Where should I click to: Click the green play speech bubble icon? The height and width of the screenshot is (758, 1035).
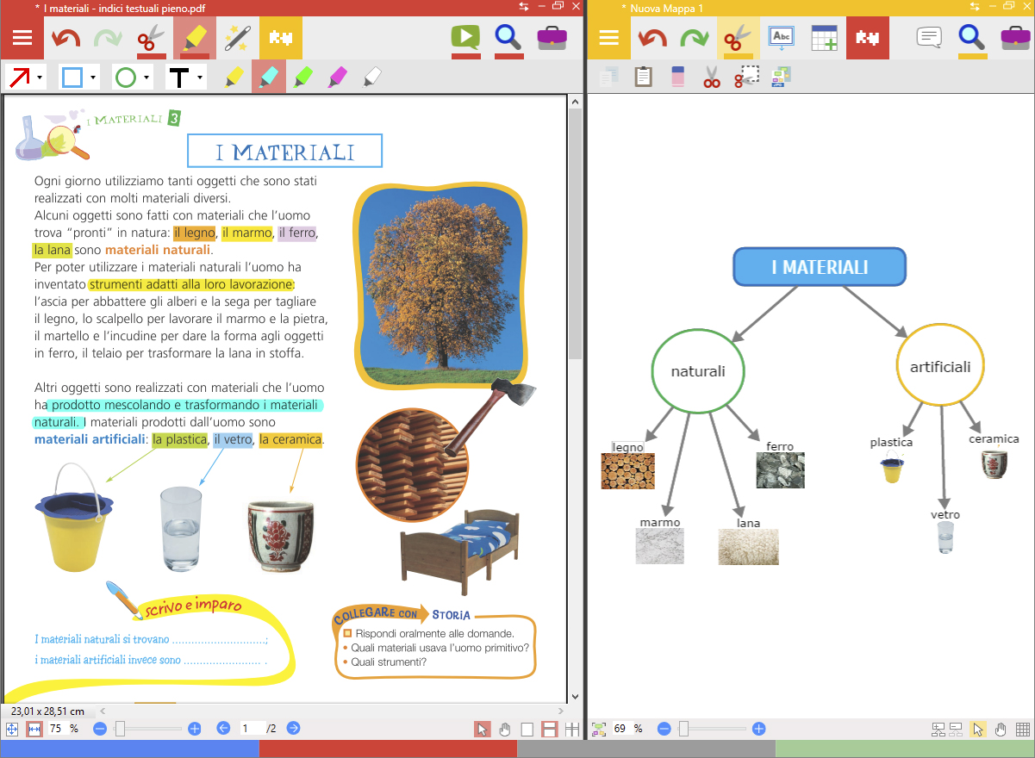[465, 38]
